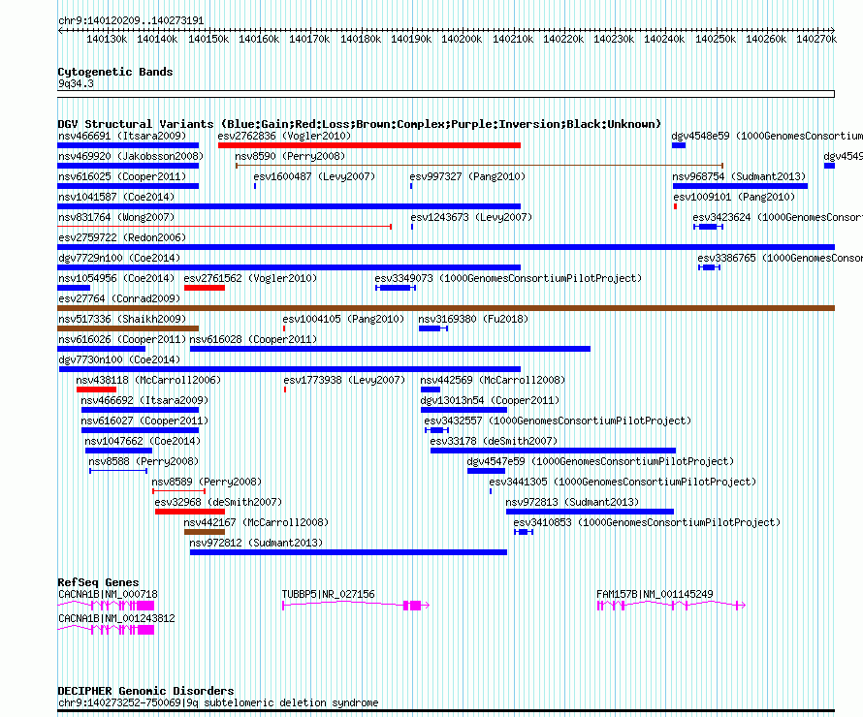This screenshot has height=717, width=863.
Task: Open esv1243673 (Levy2007) variant
Action: click(471, 217)
